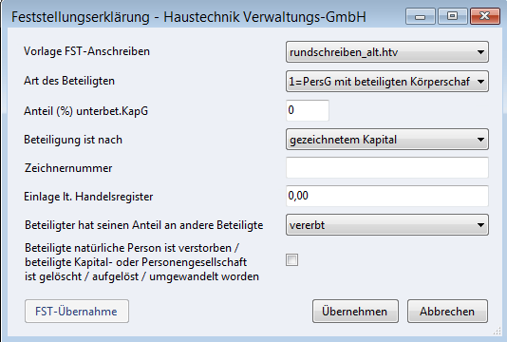
Task: Click the Zeichnernummer label
Action: 68,168
